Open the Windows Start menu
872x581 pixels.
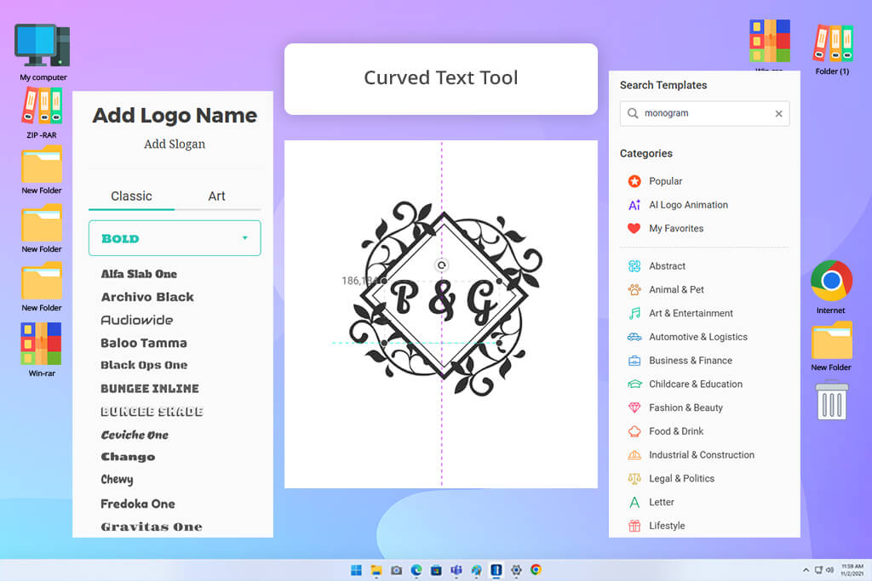point(357,570)
